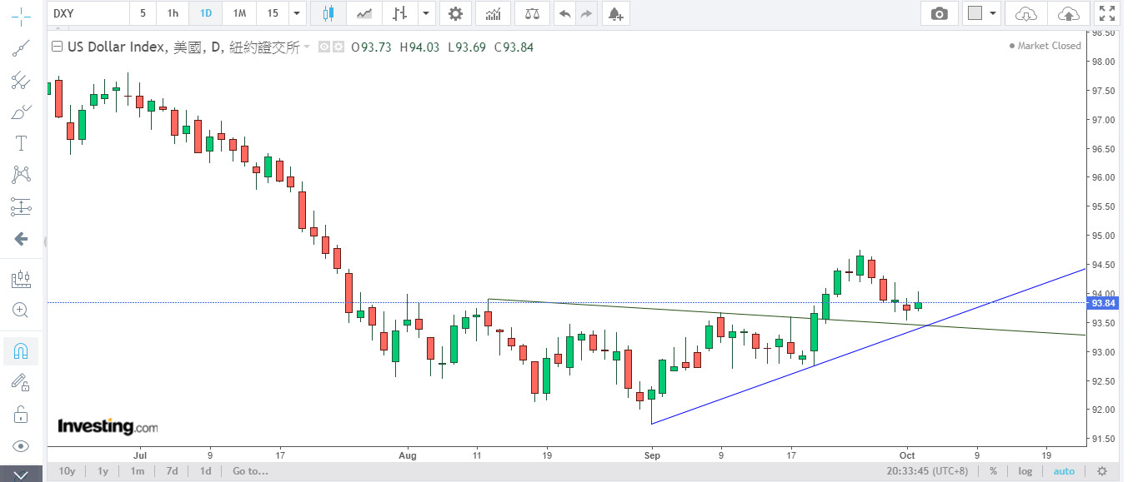Image resolution: width=1138 pixels, height=482 pixels.
Task: Toggle auto scale mode
Action: (1064, 471)
